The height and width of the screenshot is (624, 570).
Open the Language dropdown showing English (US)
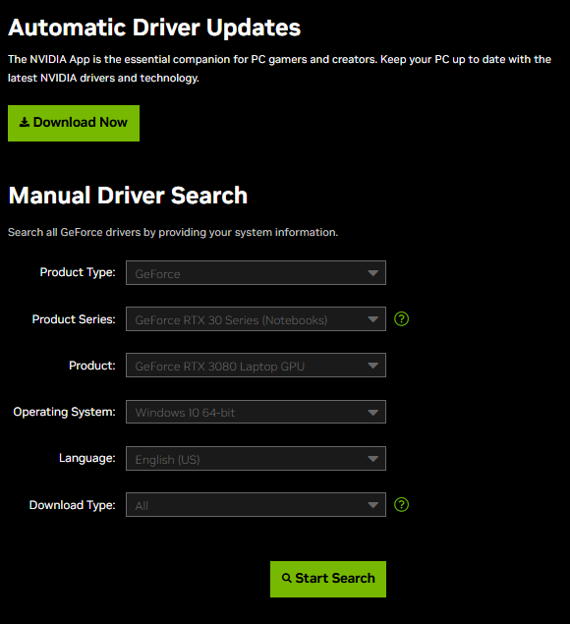click(x=256, y=458)
